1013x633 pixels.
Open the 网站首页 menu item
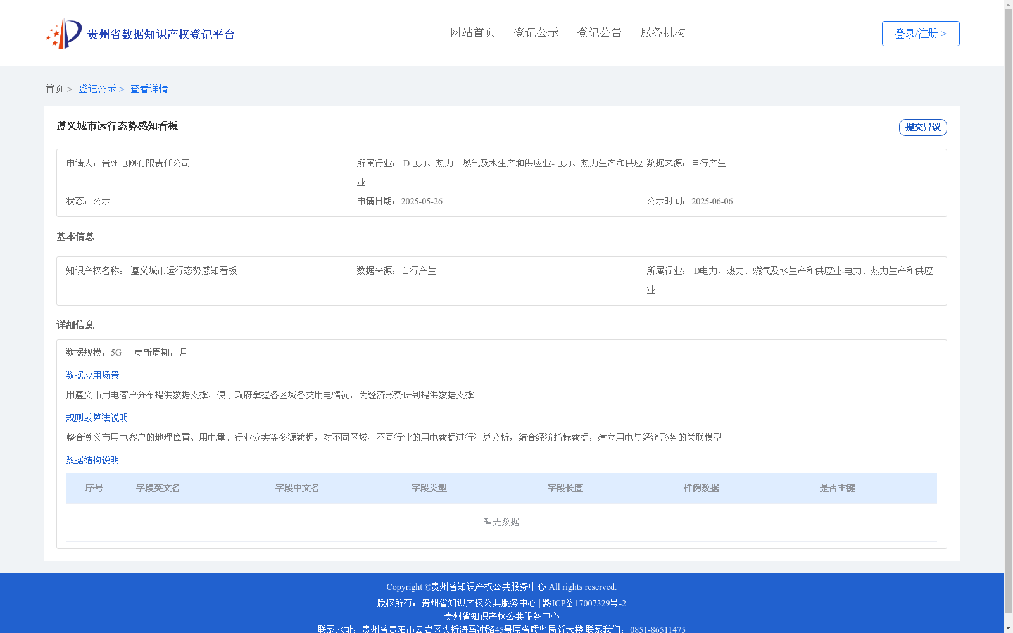[x=473, y=32]
